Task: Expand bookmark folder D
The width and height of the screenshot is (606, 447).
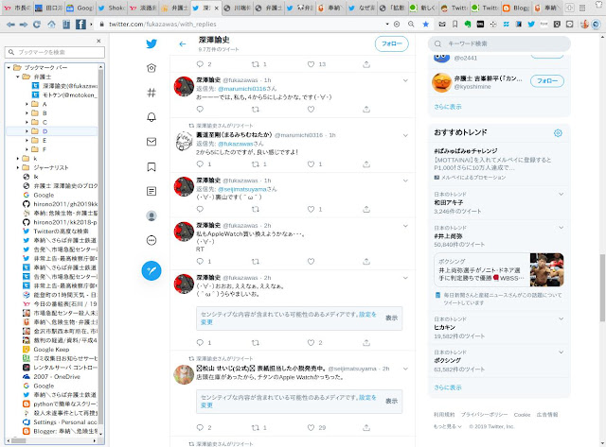Action: point(27,131)
